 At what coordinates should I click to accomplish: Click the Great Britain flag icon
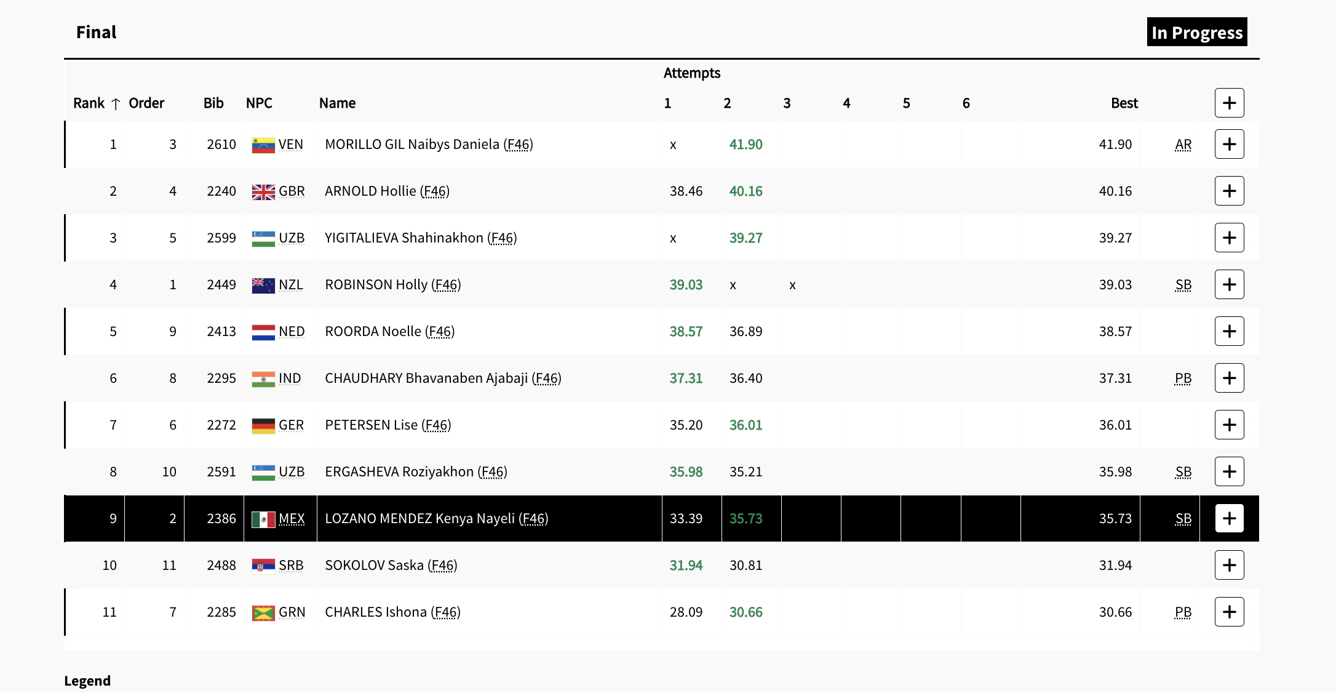point(263,191)
